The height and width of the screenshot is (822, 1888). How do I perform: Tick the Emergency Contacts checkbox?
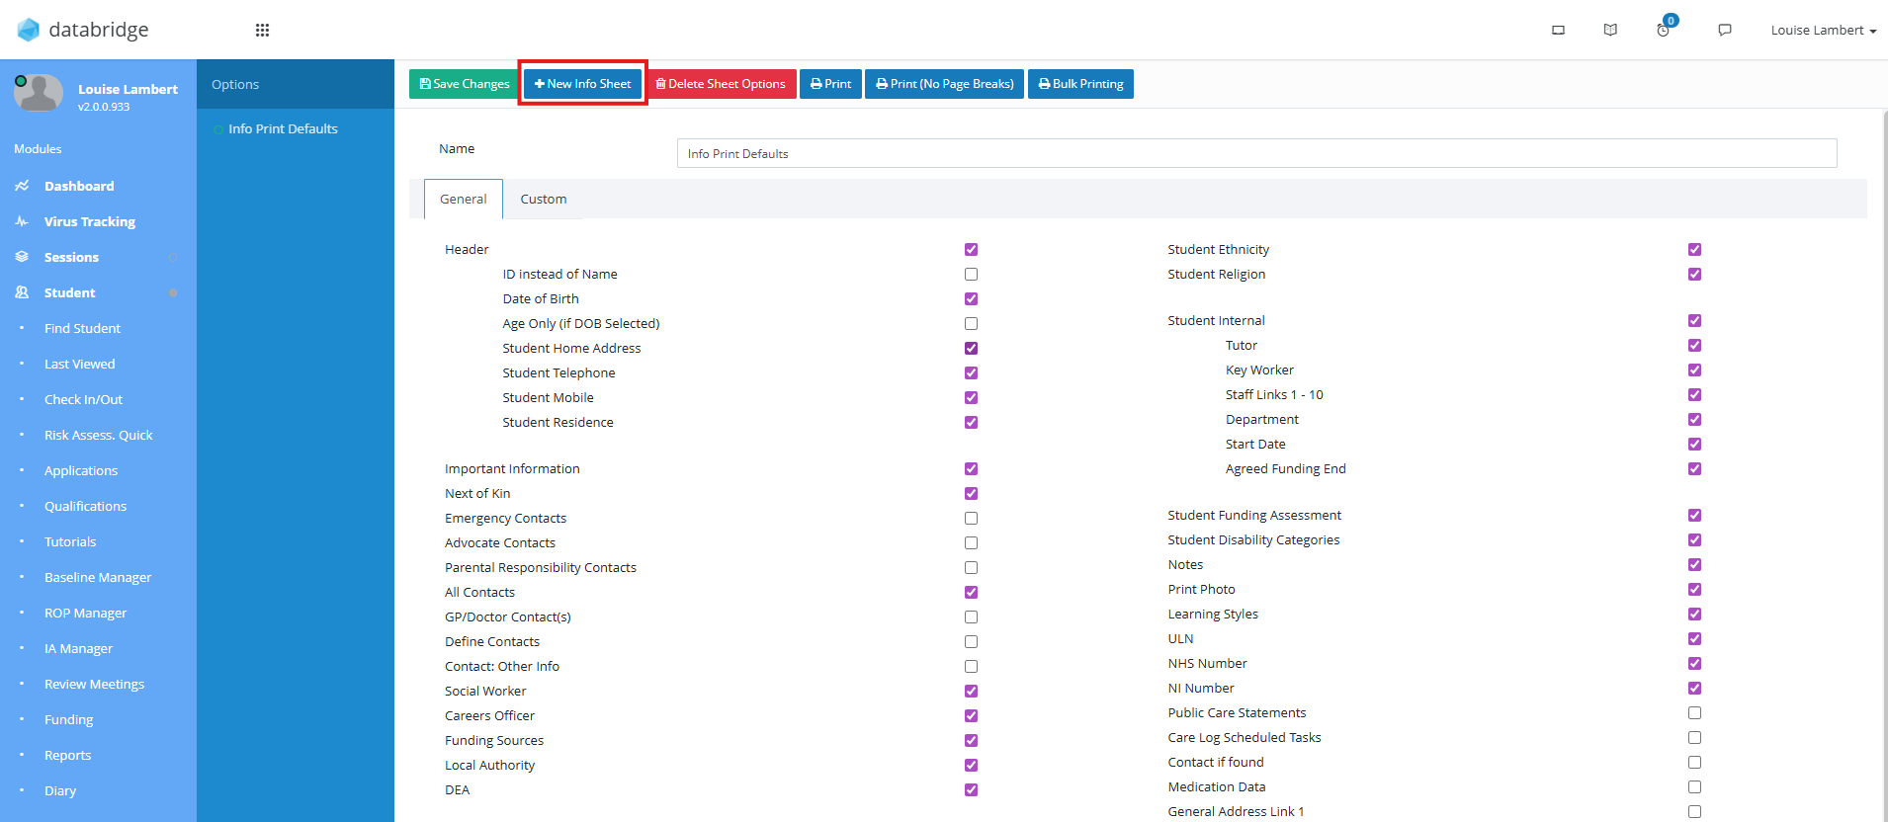coord(971,519)
